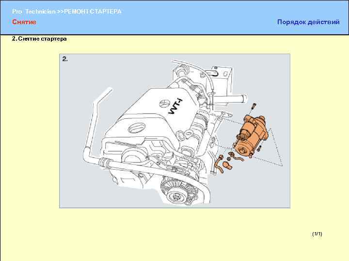Click the 'Снятие' section heading
The width and height of the screenshot is (349, 261).
pos(24,22)
